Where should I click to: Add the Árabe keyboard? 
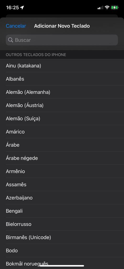62,145
